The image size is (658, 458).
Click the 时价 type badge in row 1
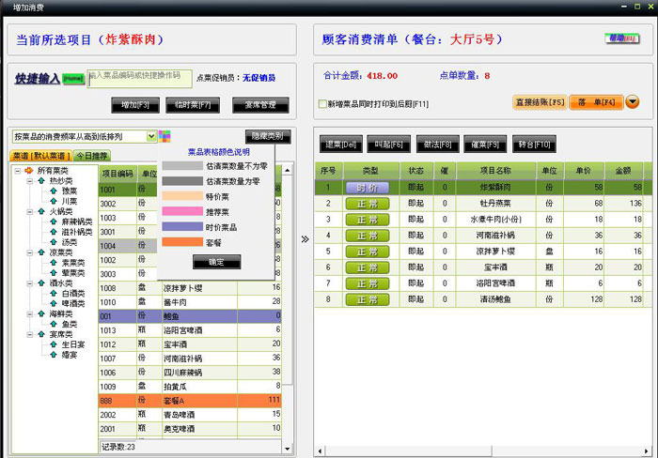pyautogui.click(x=366, y=188)
